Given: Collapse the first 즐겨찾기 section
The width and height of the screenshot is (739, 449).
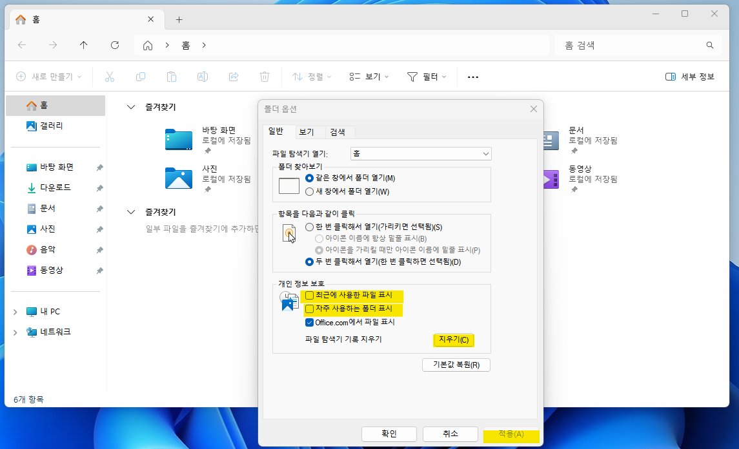Looking at the screenshot, I should pos(131,108).
